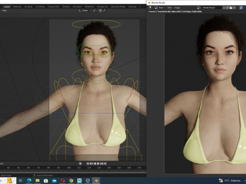Open the gizmo options dropdown arrow in Blender Render window
This screenshot has width=246, height=184.
[244, 8]
